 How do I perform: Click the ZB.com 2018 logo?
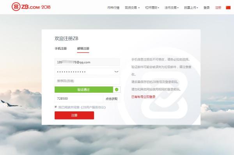31,7
